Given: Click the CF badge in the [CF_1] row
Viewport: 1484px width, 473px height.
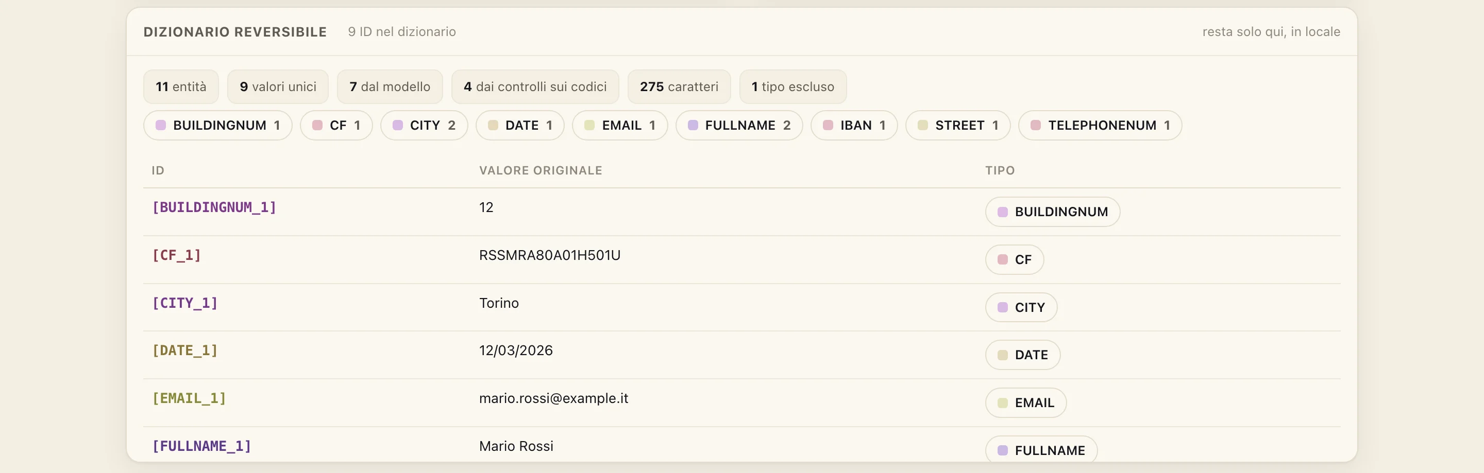Looking at the screenshot, I should coord(1015,259).
